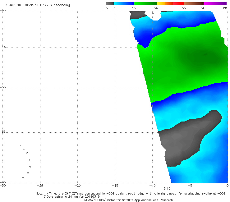Screen dimensions: 230x202
Task: Click the color bar label '64'
Action: (x=202, y=8)
